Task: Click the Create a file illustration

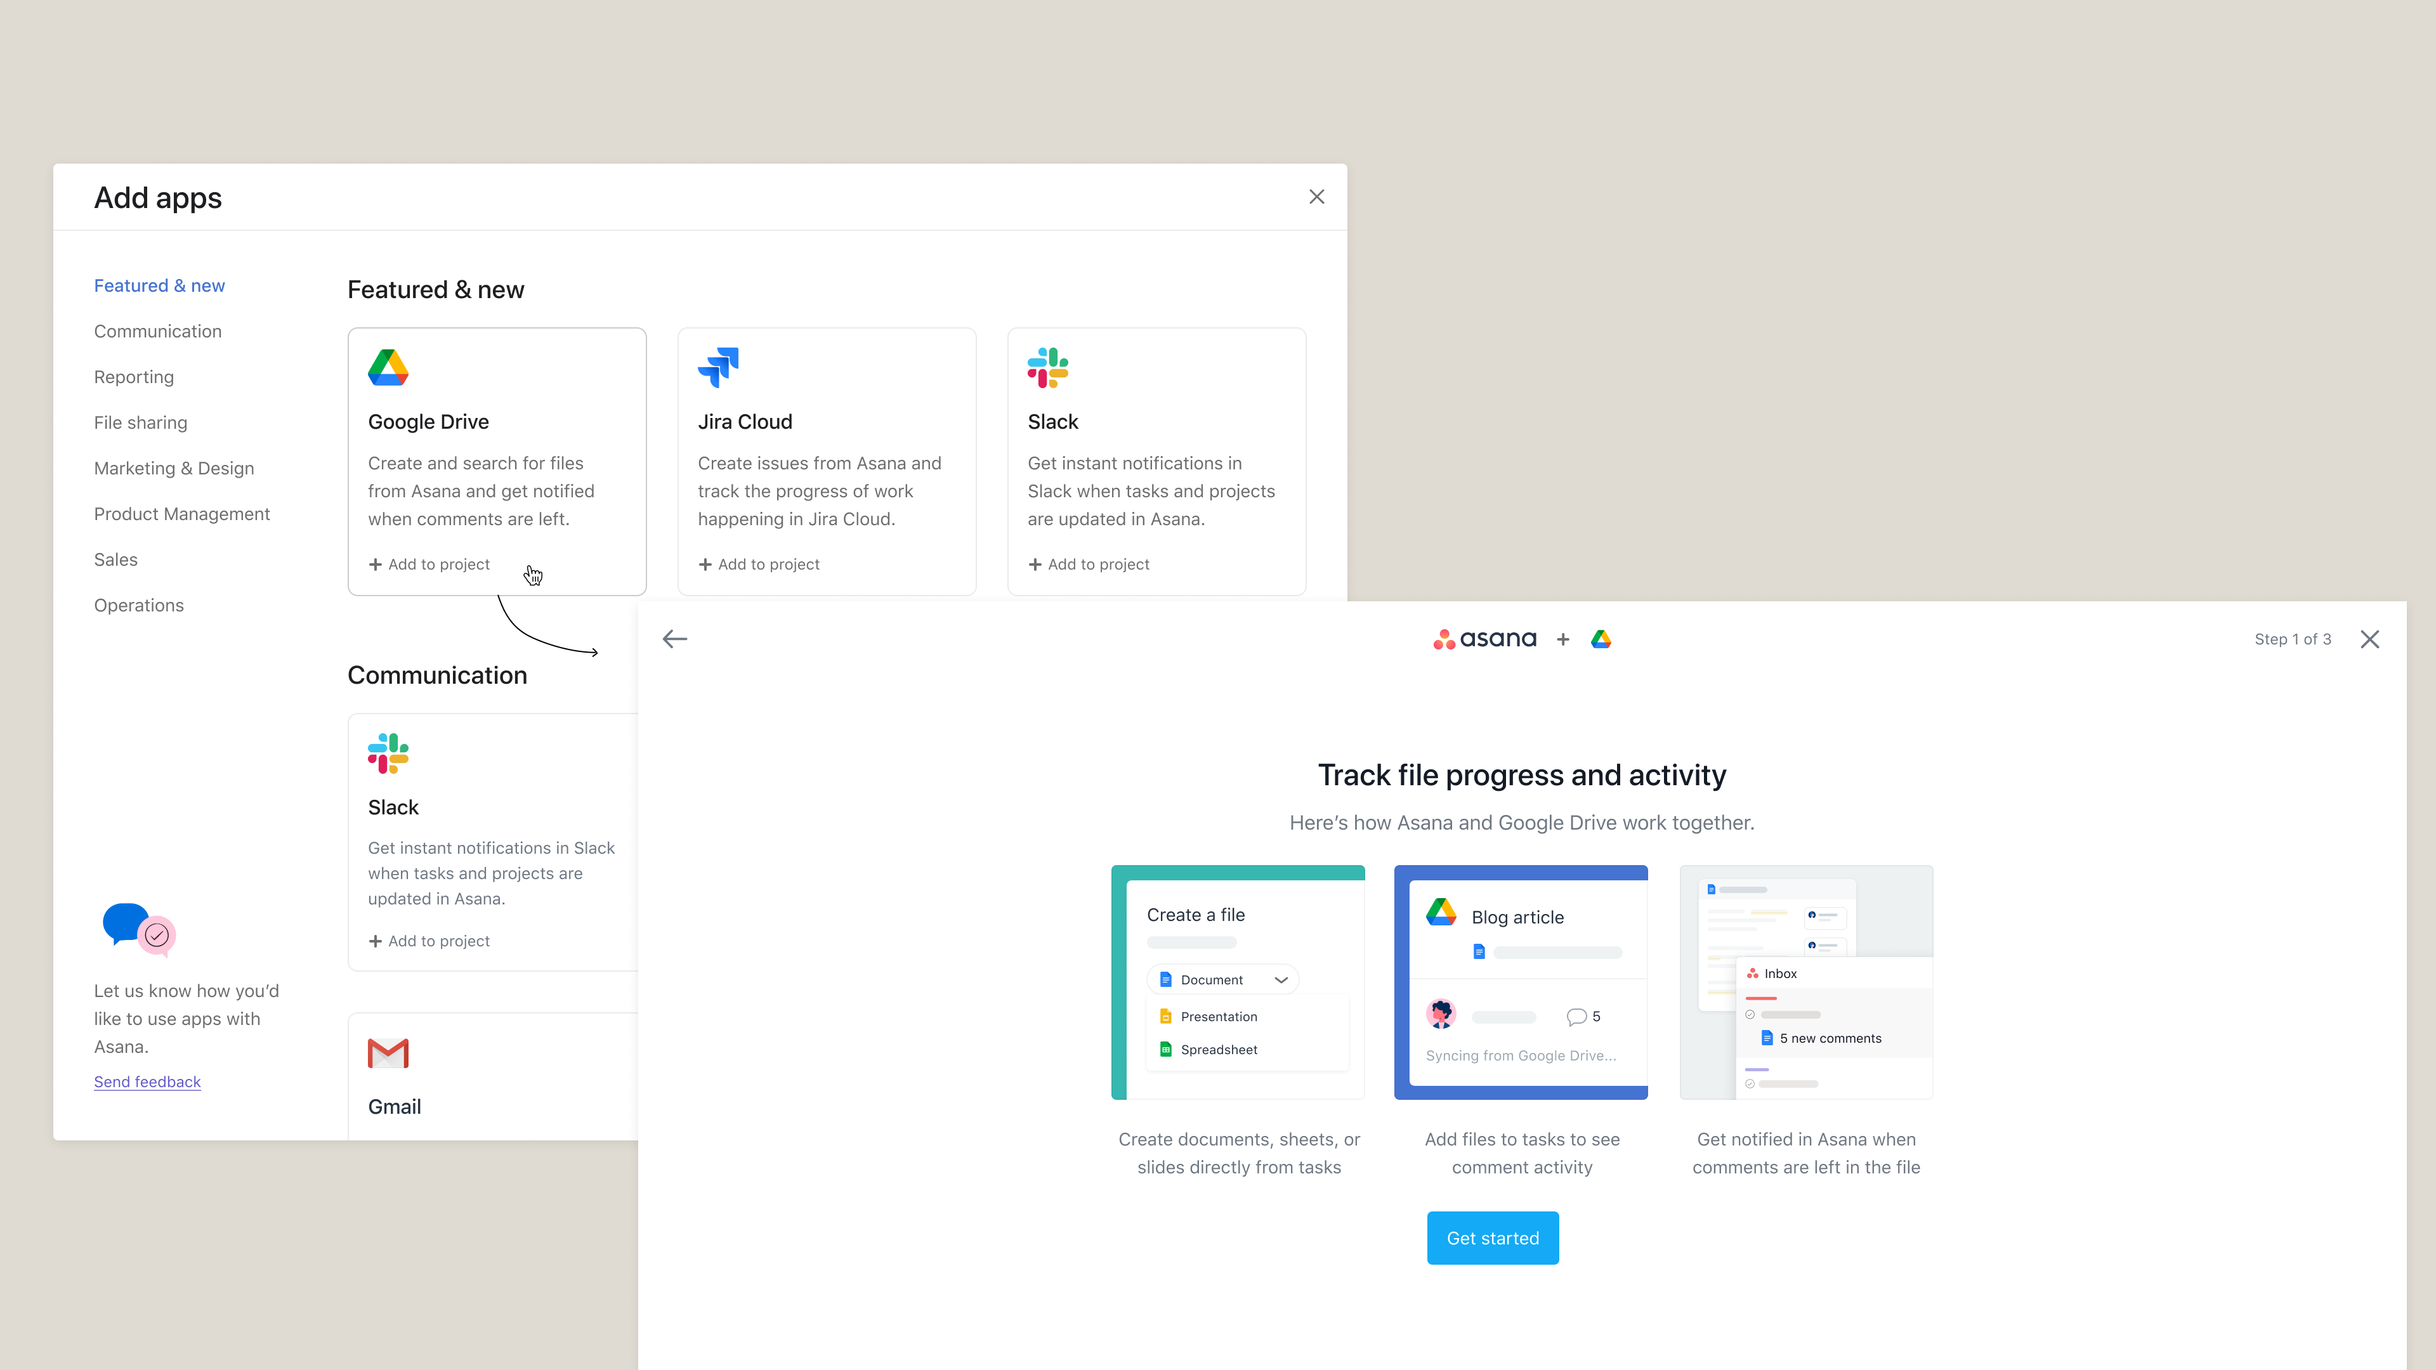Action: coord(1238,982)
